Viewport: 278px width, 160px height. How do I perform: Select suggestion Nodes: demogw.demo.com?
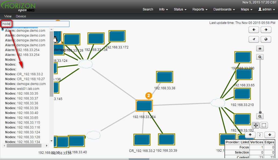(25, 84)
